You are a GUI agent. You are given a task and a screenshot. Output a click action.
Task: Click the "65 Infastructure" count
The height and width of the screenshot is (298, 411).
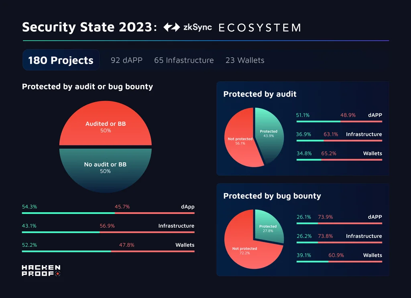point(184,60)
